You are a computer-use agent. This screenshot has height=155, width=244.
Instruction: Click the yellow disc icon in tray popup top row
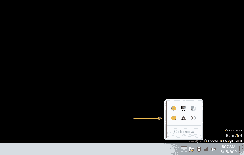174,108
